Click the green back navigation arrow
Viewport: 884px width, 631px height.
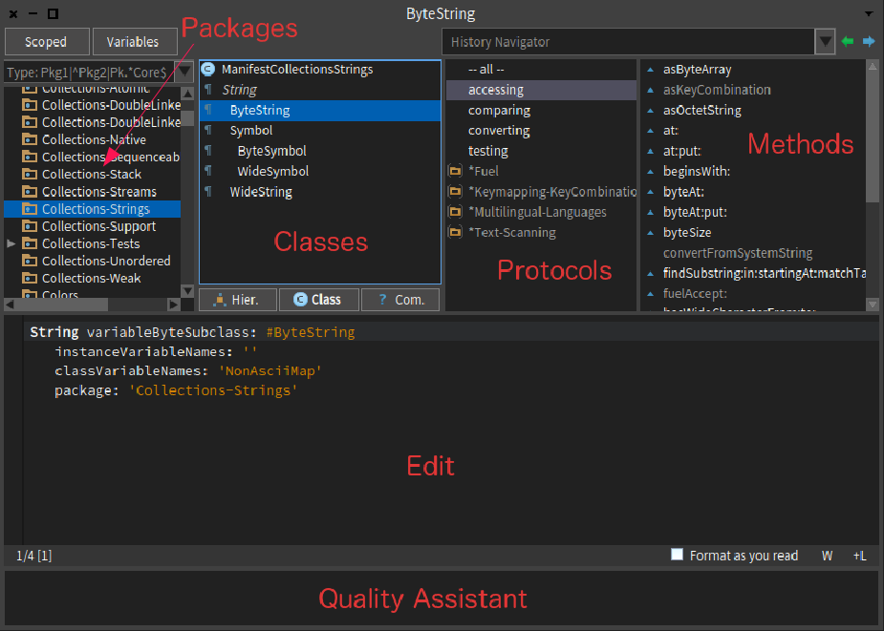pos(847,42)
